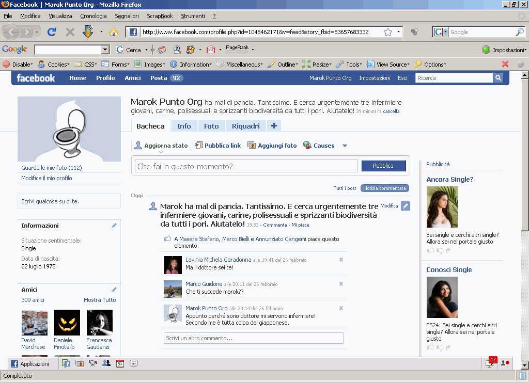Click the Pubblica button to post status
Screen dimensions: 529x383
383,166
